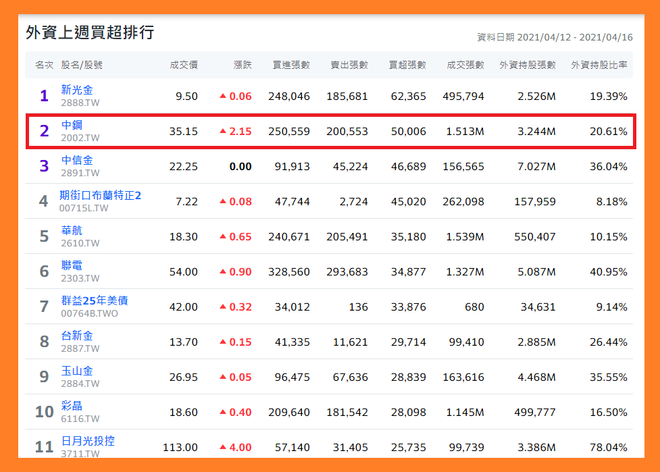660x472 pixels.
Task: Click 中信金 foreign holding ratio 36.04%
Action: click(608, 167)
